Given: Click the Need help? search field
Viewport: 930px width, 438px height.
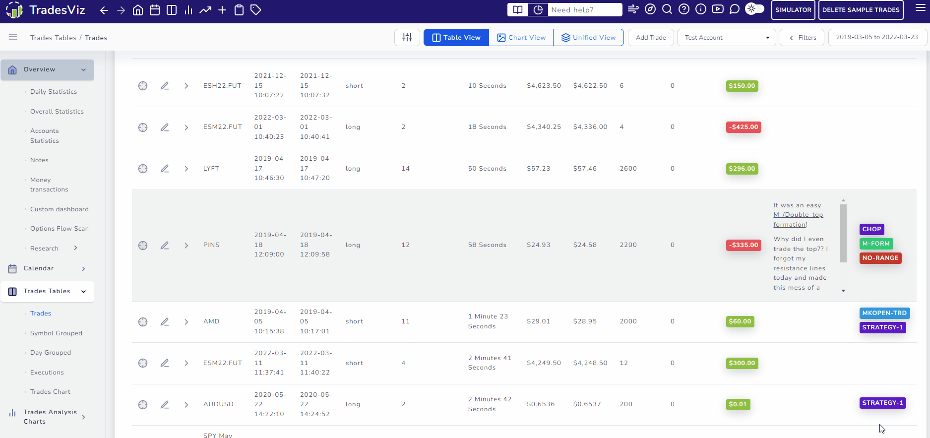Looking at the screenshot, I should click(x=585, y=10).
